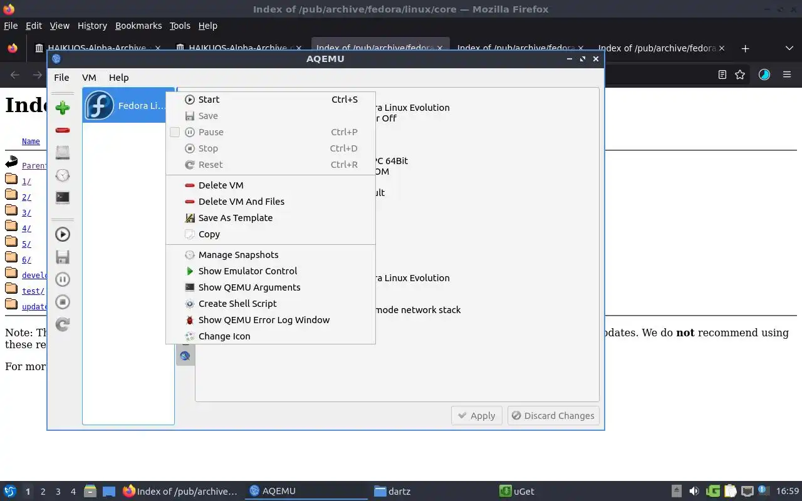Open AQEMU File menu
Screen dimensions: 802x501
pyautogui.click(x=61, y=78)
